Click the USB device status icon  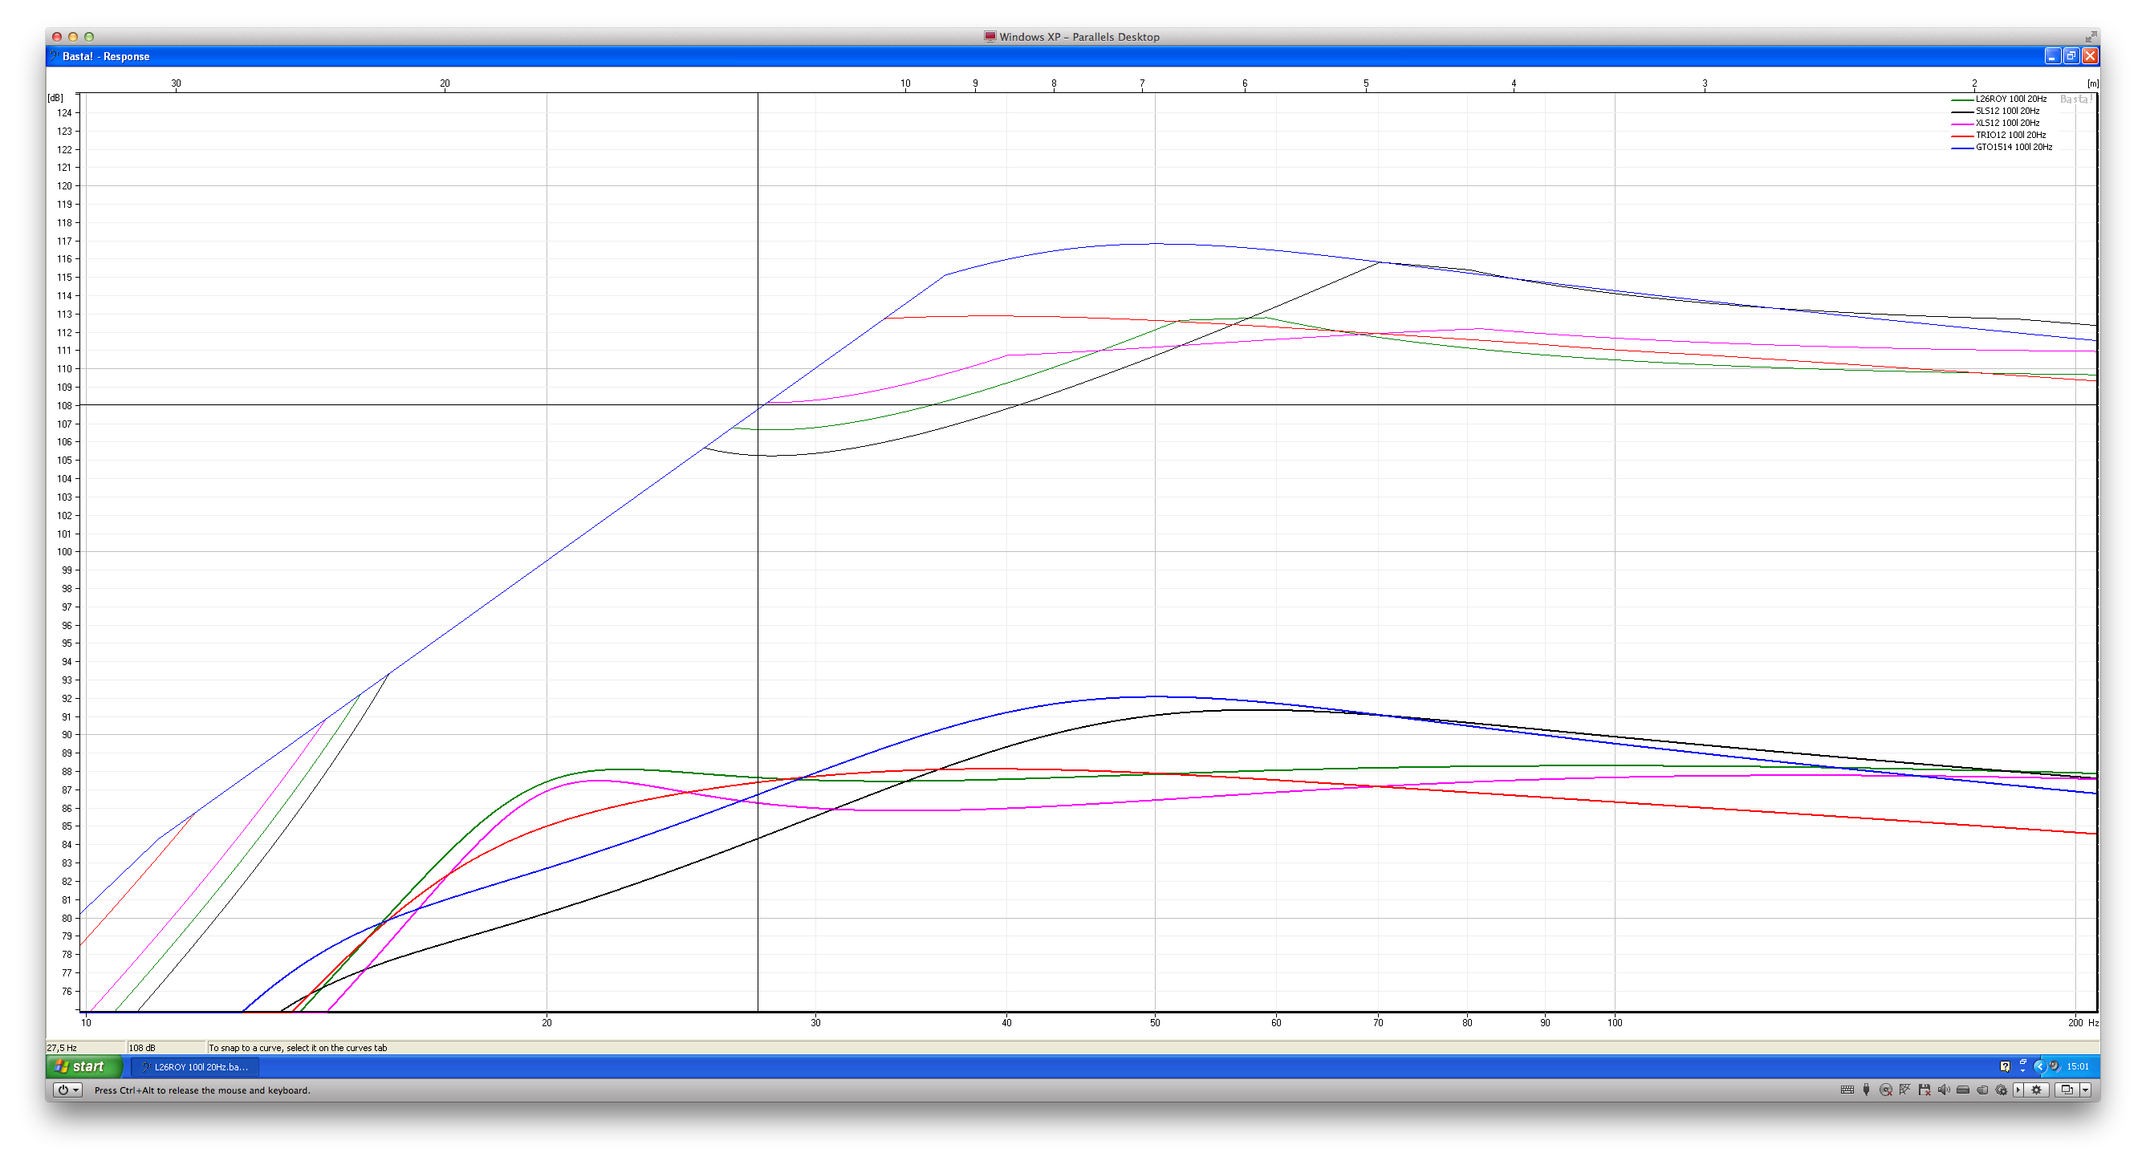(x=1866, y=1090)
